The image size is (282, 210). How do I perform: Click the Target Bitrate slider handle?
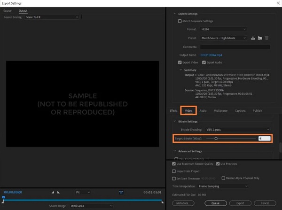[x=216, y=139]
